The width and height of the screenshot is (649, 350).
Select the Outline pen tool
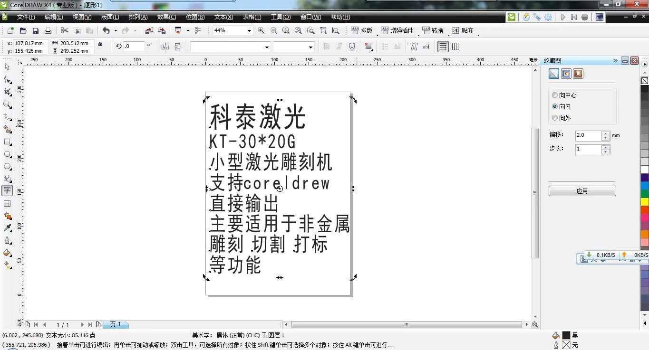pyautogui.click(x=7, y=240)
